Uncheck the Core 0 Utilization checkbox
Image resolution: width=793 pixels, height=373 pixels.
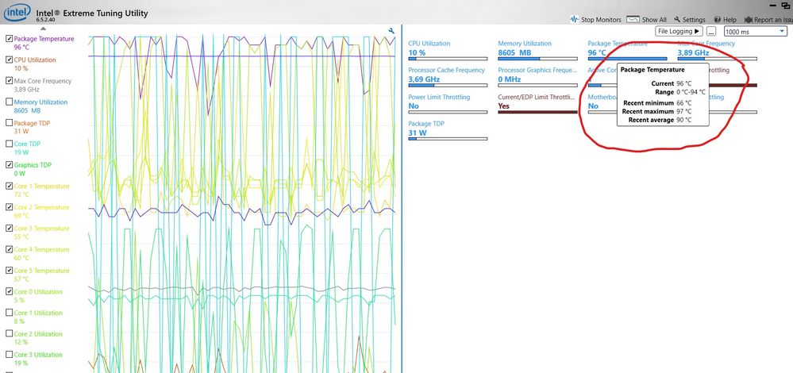[x=9, y=291]
